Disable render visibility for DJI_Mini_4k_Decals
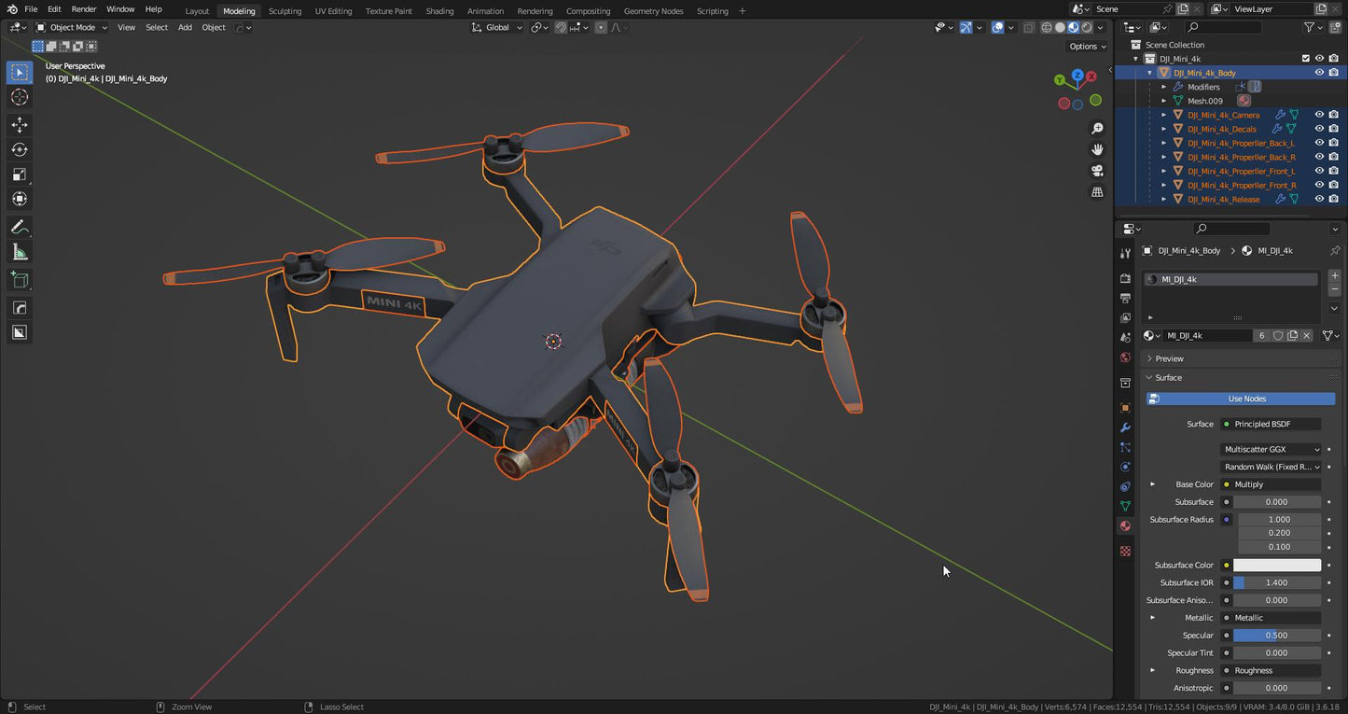 [x=1333, y=128]
